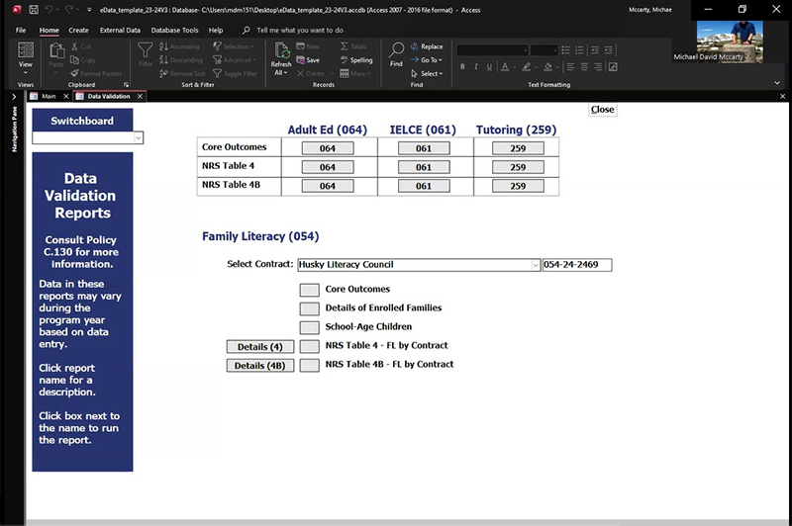This screenshot has height=526, width=792.
Task: Run Adult Ed 064 Core Outcomes report
Action: (x=328, y=148)
